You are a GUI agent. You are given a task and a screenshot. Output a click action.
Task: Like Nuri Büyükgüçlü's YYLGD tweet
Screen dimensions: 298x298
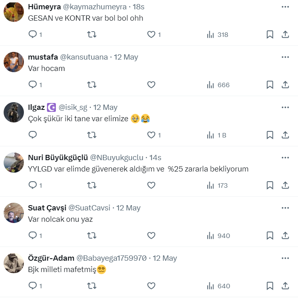point(151,185)
